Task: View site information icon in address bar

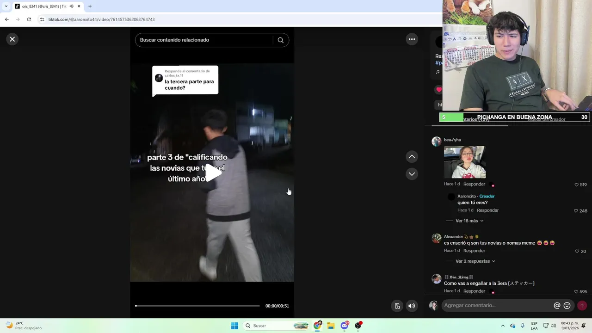Action: tap(42, 19)
